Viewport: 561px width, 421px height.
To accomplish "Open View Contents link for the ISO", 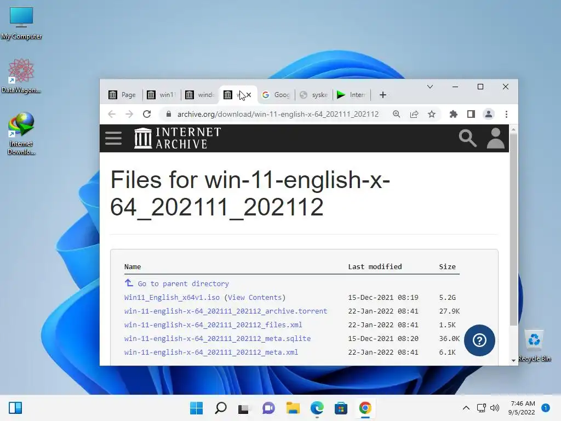I will click(255, 298).
